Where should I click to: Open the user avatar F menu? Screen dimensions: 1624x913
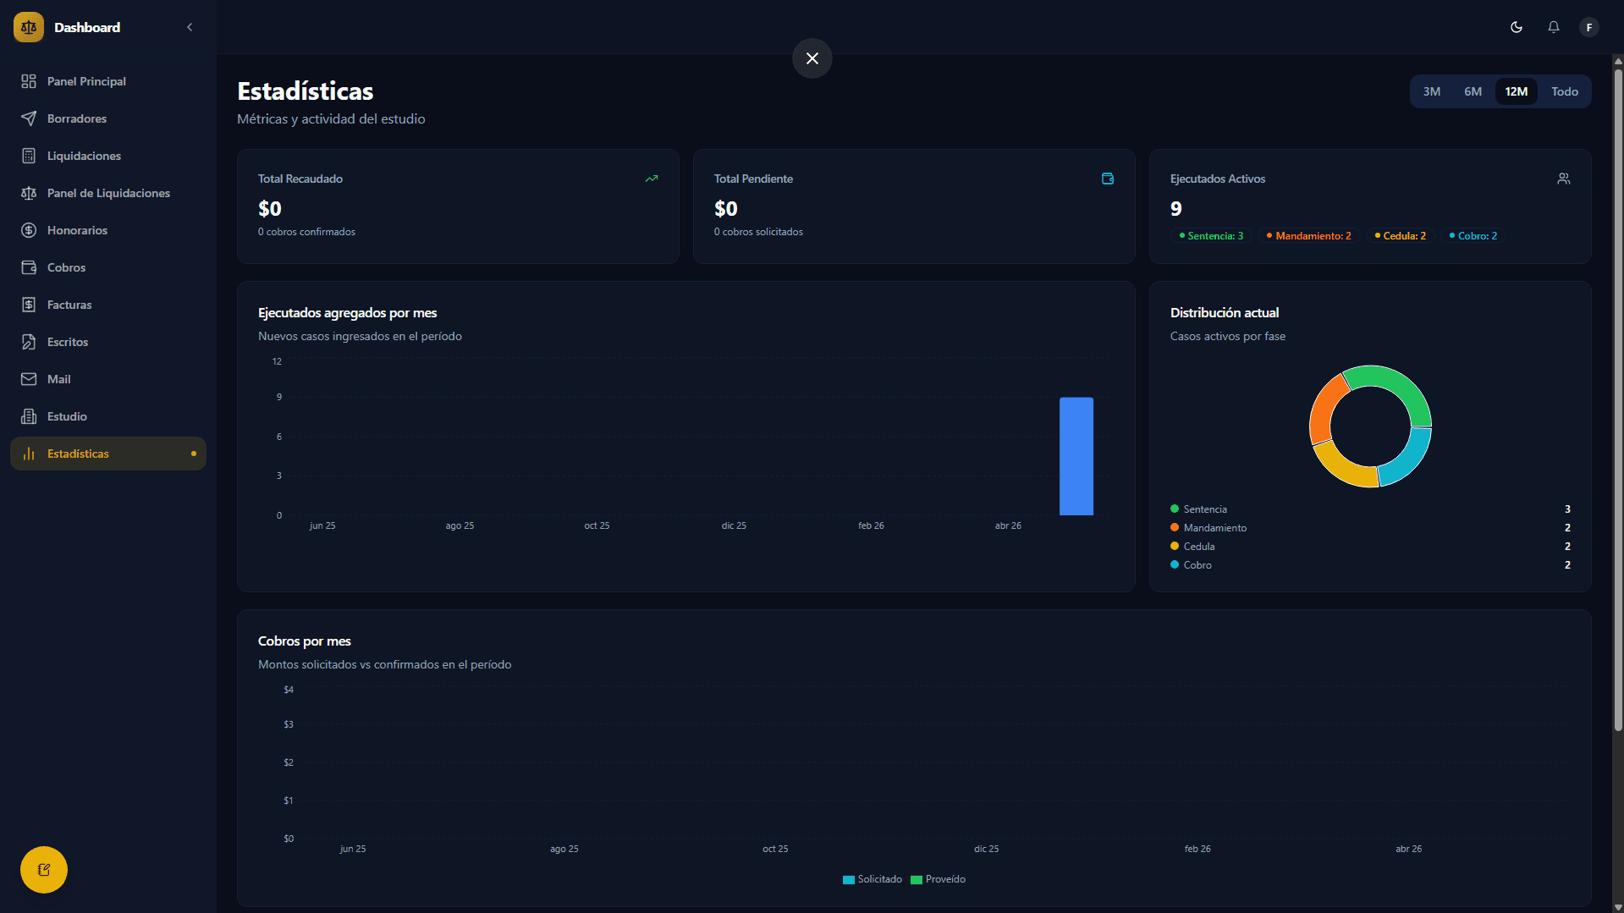tap(1589, 27)
